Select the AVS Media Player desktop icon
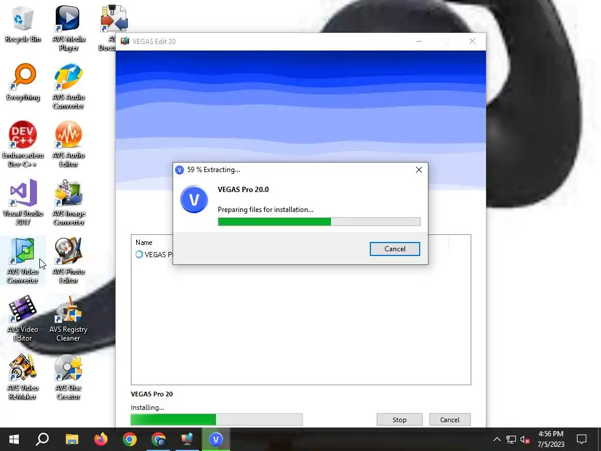This screenshot has height=451, width=601. (68, 28)
